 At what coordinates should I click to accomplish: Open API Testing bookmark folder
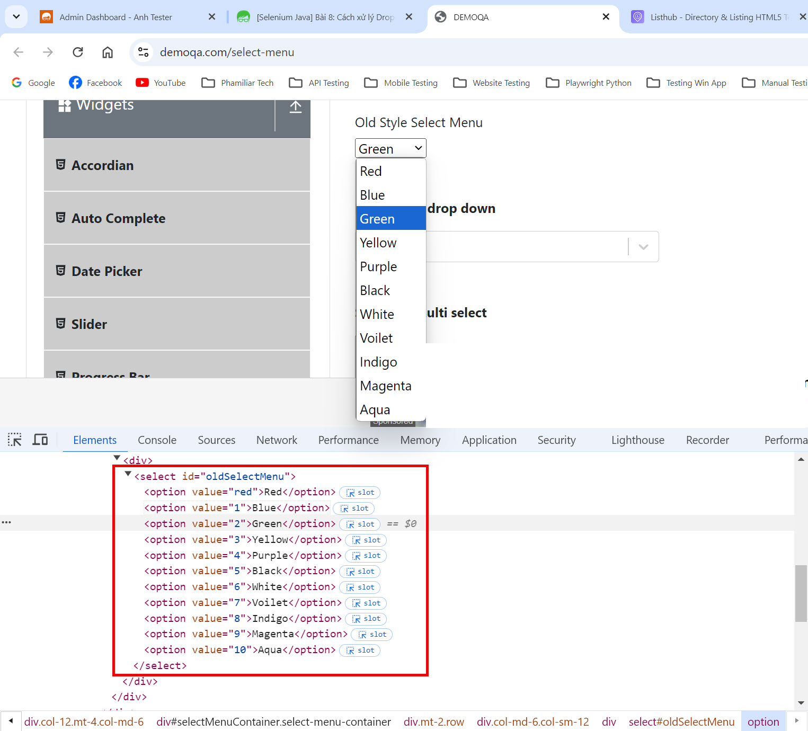(319, 83)
